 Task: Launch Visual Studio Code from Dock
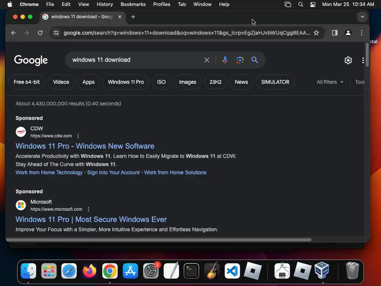pos(232,271)
